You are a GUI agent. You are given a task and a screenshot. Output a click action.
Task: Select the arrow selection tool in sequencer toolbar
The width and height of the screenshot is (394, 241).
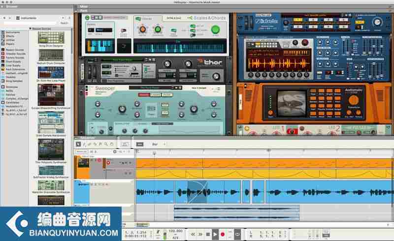point(78,144)
